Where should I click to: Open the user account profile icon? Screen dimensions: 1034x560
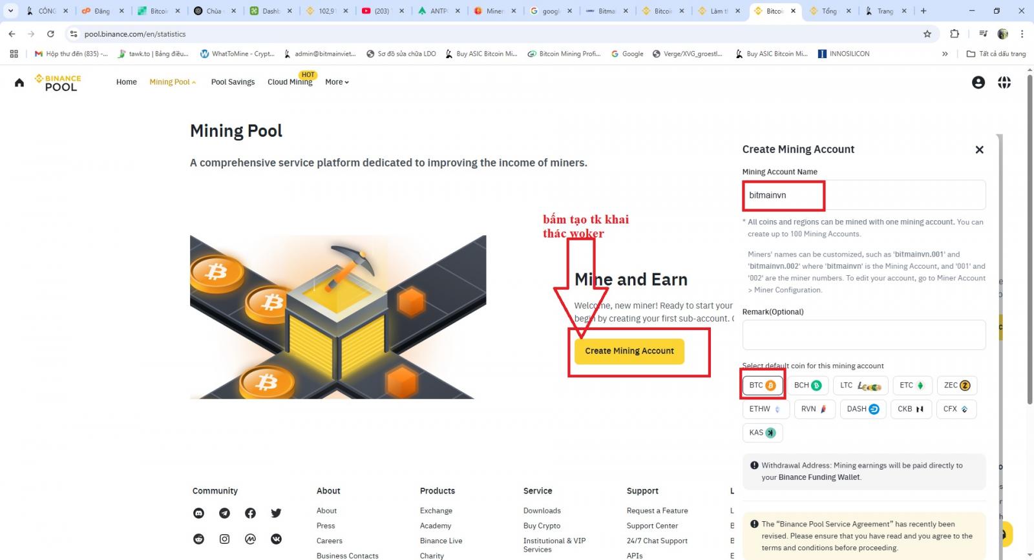coord(978,82)
